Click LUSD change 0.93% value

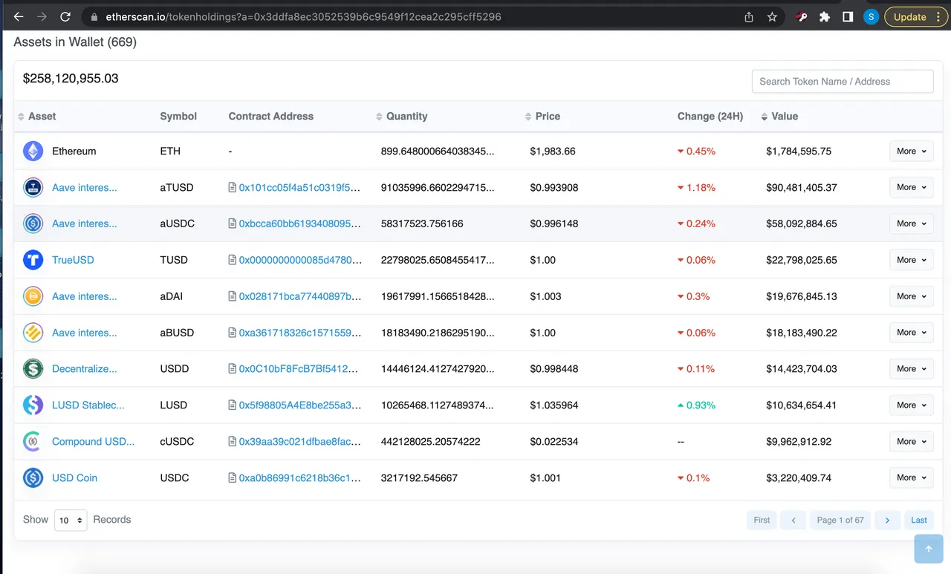point(696,405)
